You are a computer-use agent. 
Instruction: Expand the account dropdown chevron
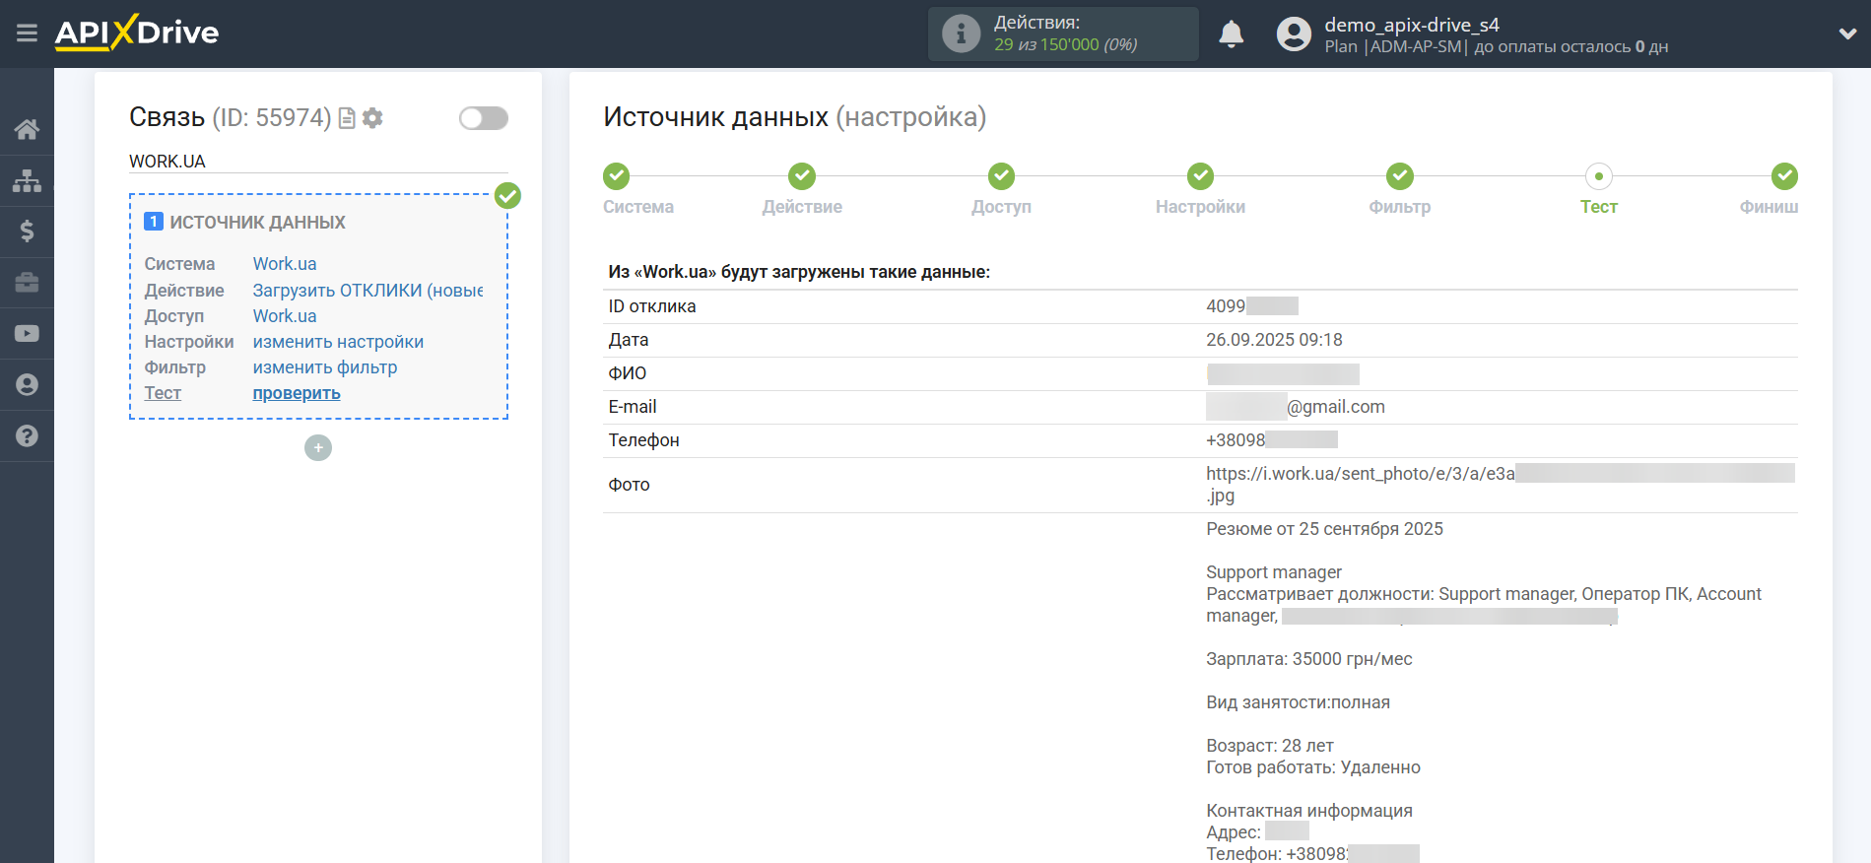pyautogui.click(x=1847, y=33)
